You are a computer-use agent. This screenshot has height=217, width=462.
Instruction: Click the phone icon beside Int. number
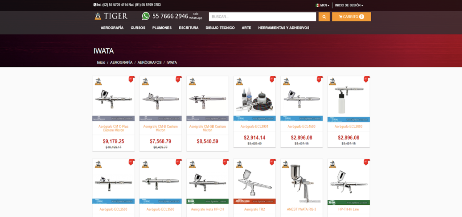[95, 5]
